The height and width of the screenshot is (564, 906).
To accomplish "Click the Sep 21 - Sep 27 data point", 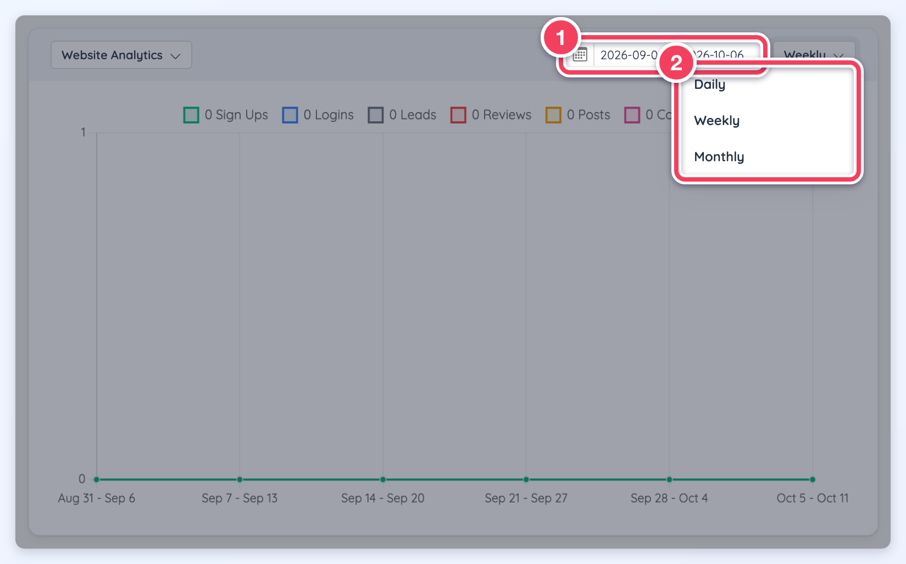I will 526,480.
